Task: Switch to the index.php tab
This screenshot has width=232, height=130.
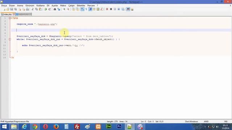Action: (8, 14)
